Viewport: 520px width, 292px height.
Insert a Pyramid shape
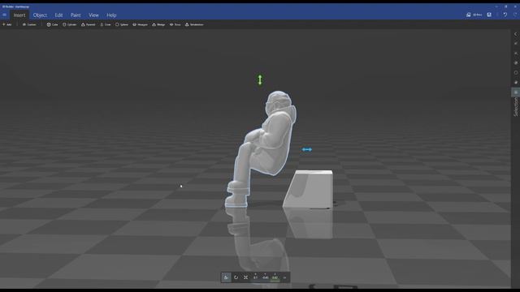pos(89,24)
